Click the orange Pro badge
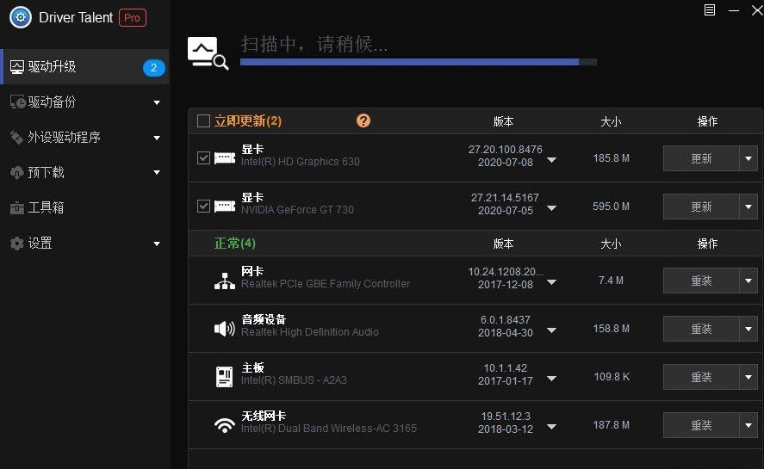Screen dimensions: 764x469 point(133,18)
